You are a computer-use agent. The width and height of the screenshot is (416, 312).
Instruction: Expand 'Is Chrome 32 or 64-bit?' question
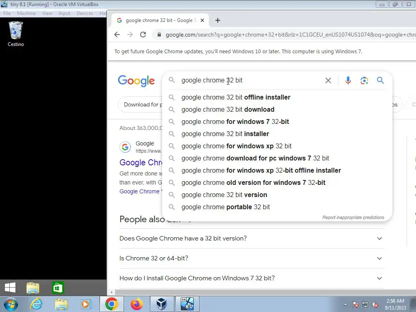click(252, 258)
